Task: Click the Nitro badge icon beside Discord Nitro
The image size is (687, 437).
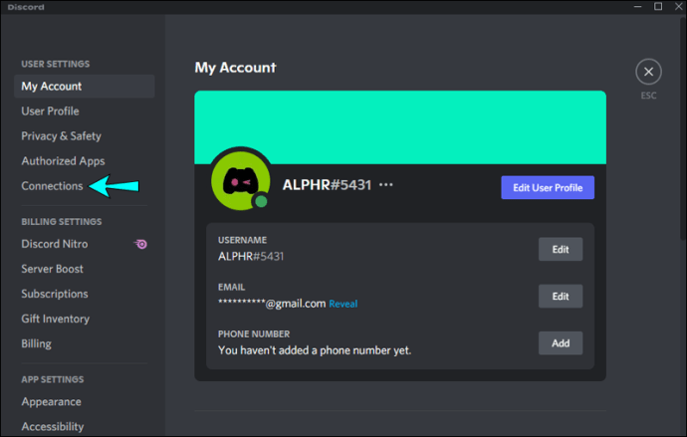Action: click(x=140, y=244)
